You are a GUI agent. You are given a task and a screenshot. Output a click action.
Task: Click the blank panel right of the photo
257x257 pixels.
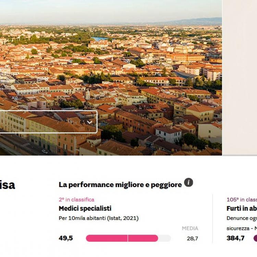[240, 75]
